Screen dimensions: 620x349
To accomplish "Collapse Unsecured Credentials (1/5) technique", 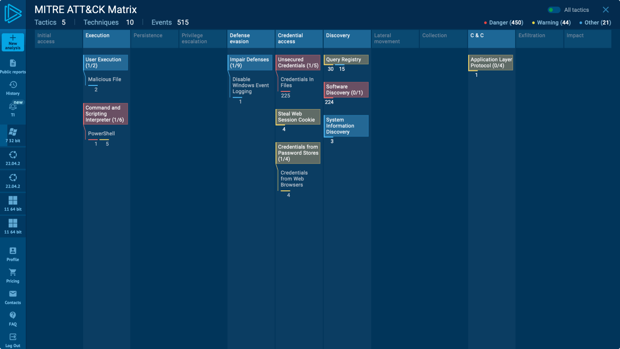I will 298,63.
